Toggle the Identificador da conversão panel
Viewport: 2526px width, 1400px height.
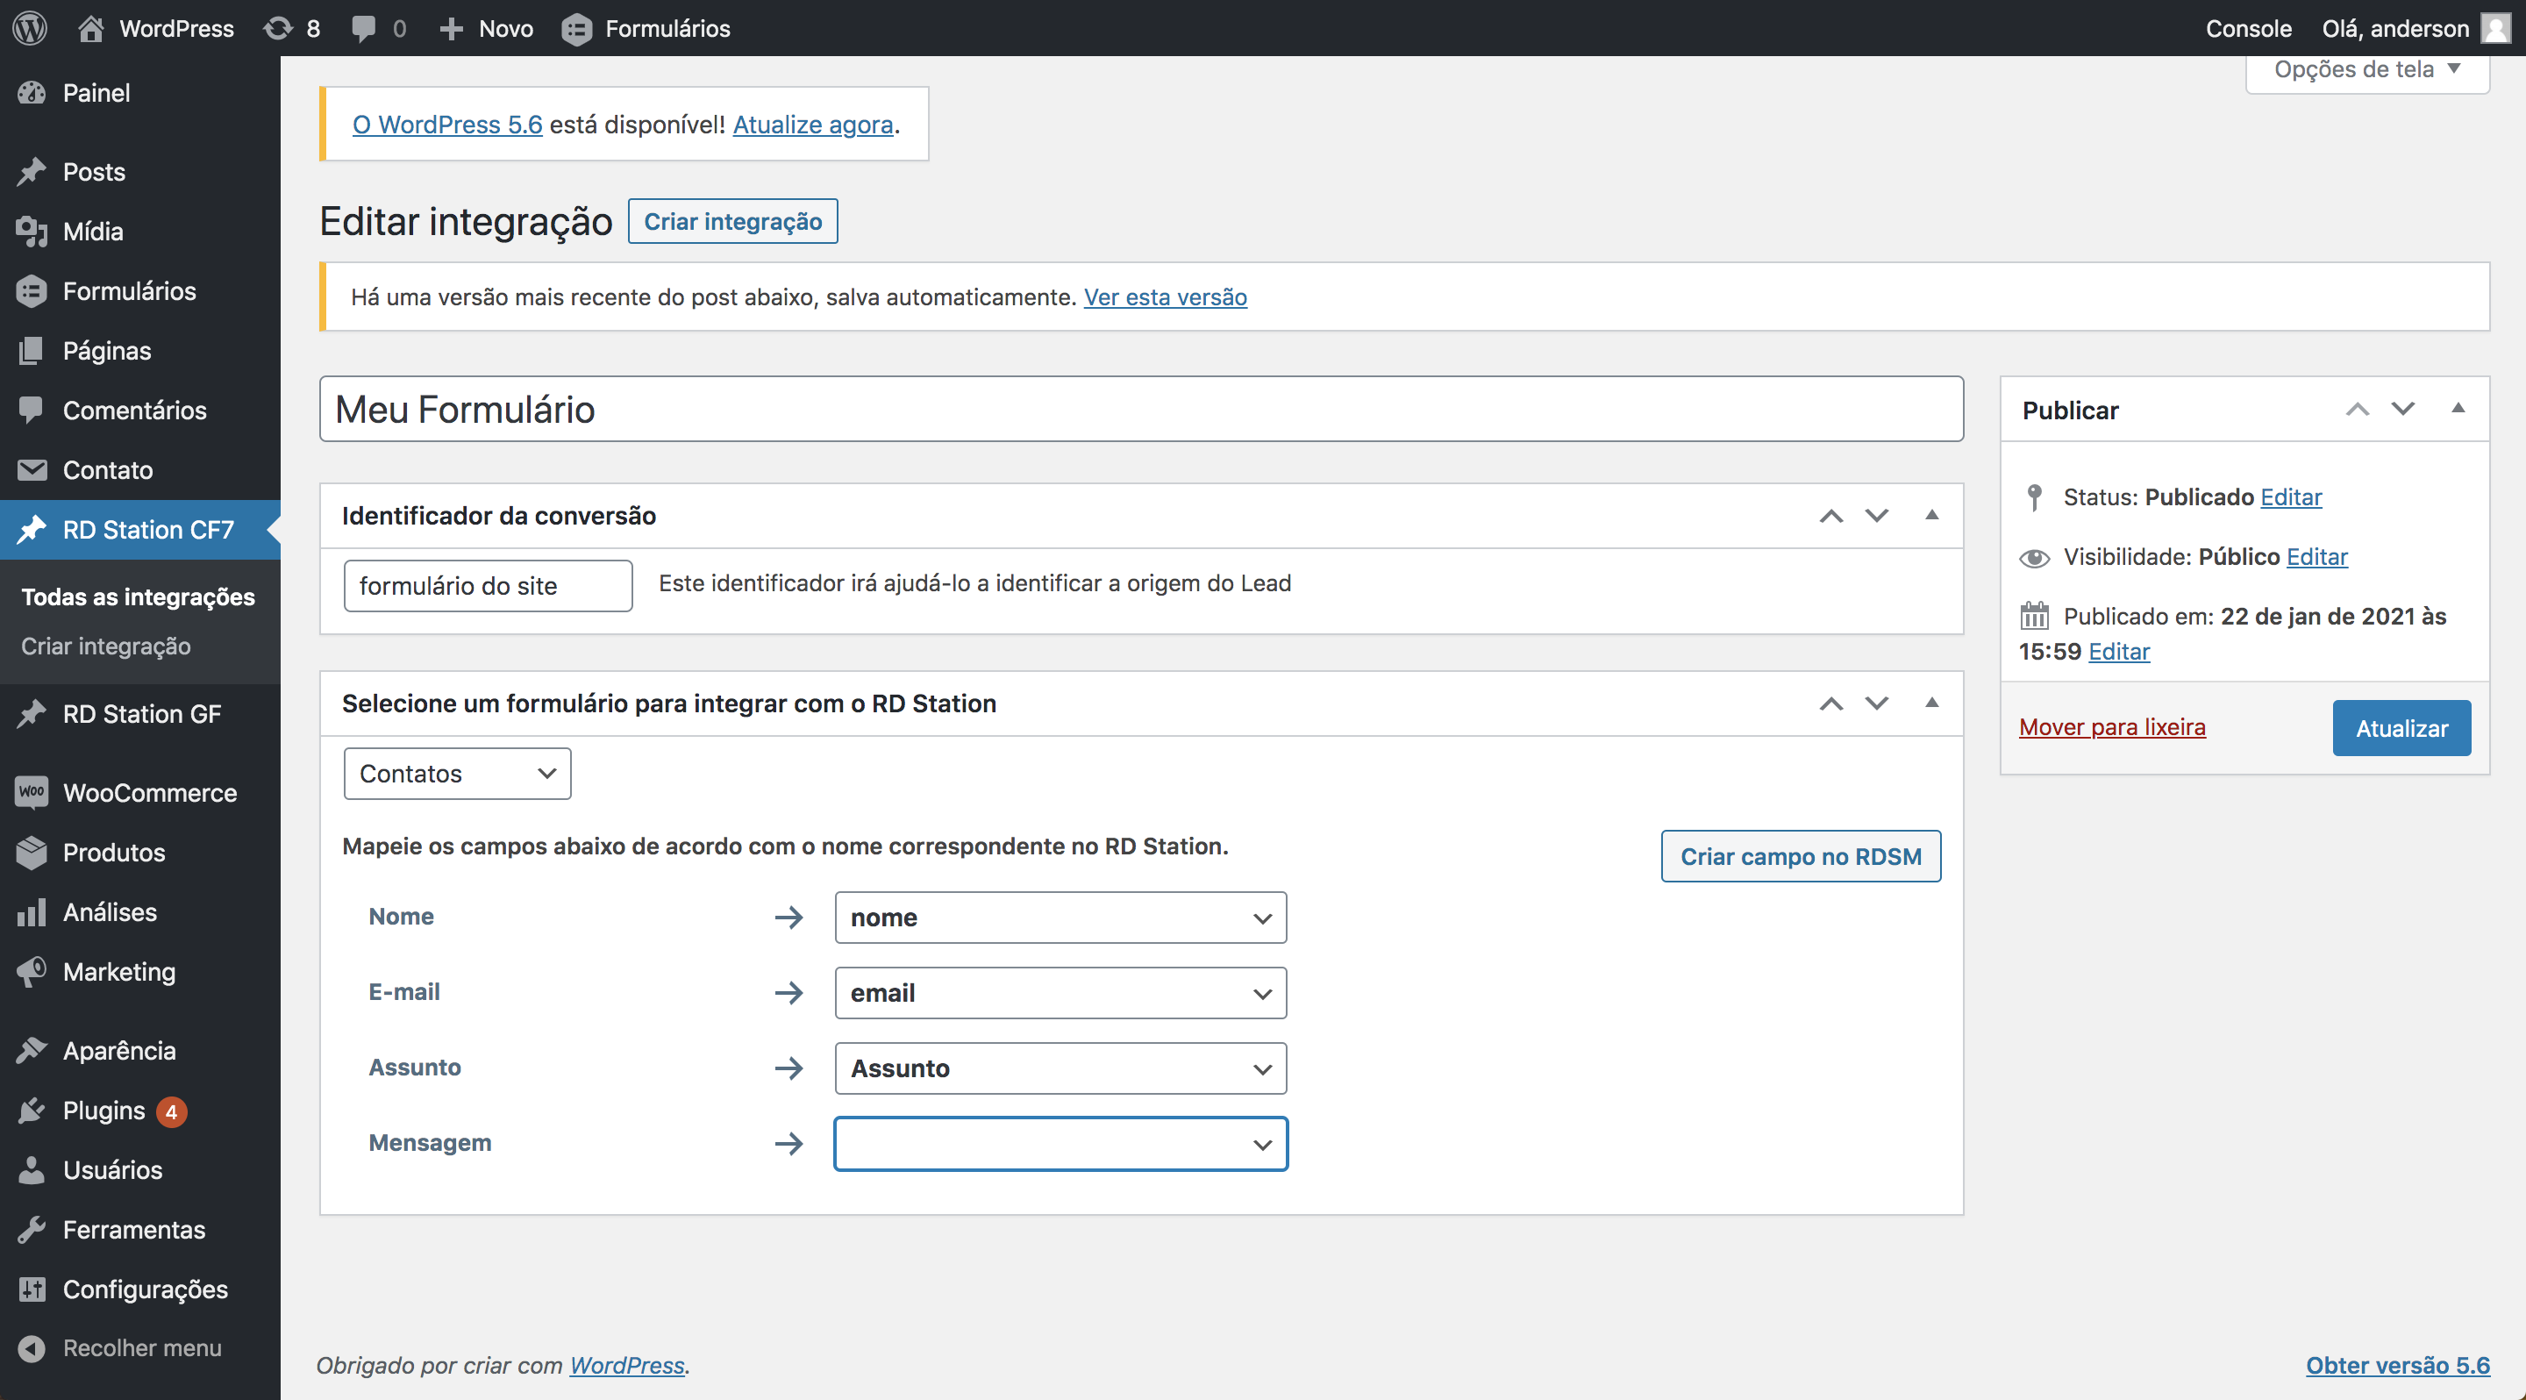pos(1930,515)
